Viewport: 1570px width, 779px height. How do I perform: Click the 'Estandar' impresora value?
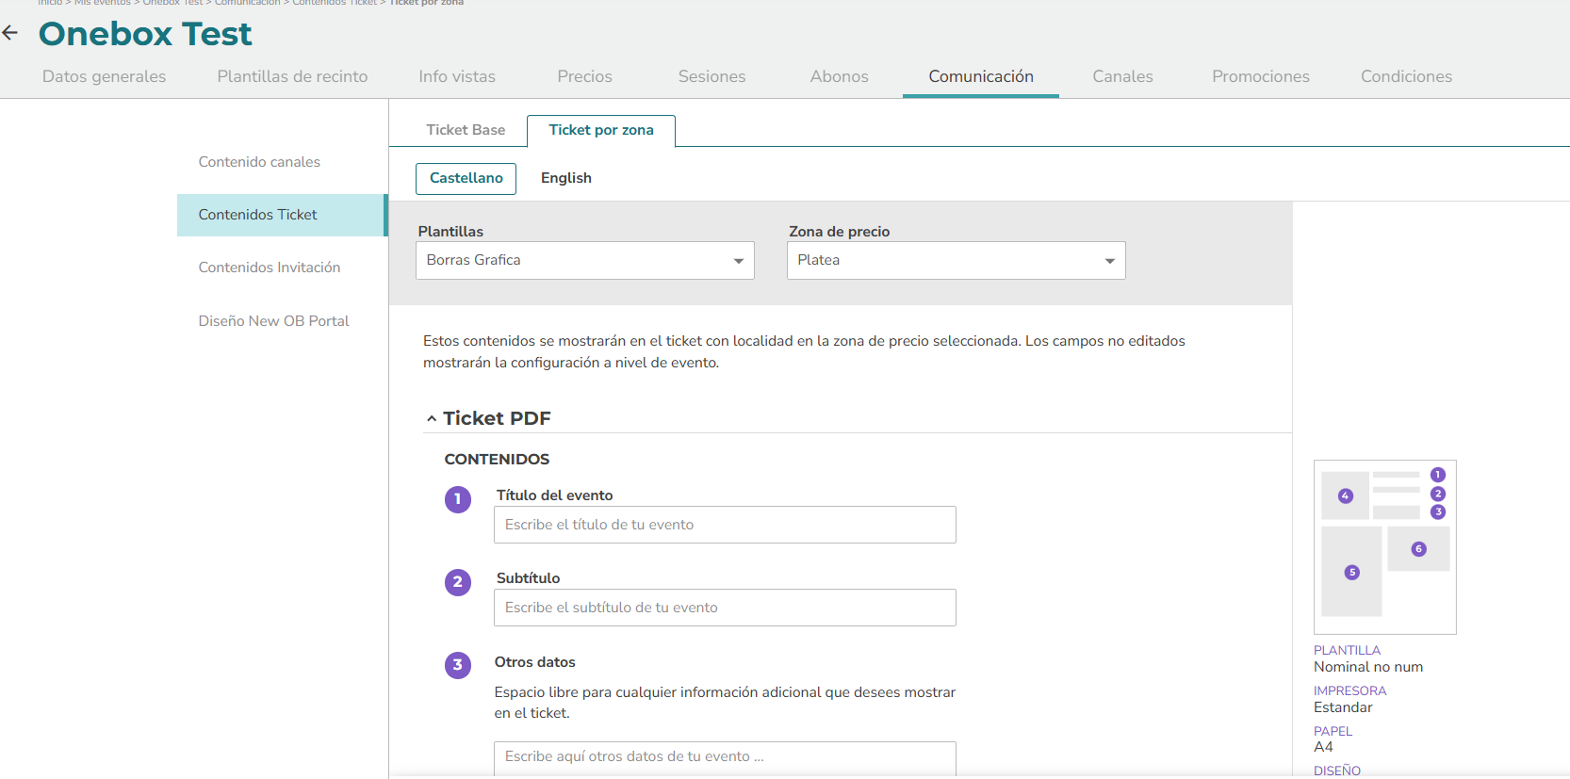1343,707
